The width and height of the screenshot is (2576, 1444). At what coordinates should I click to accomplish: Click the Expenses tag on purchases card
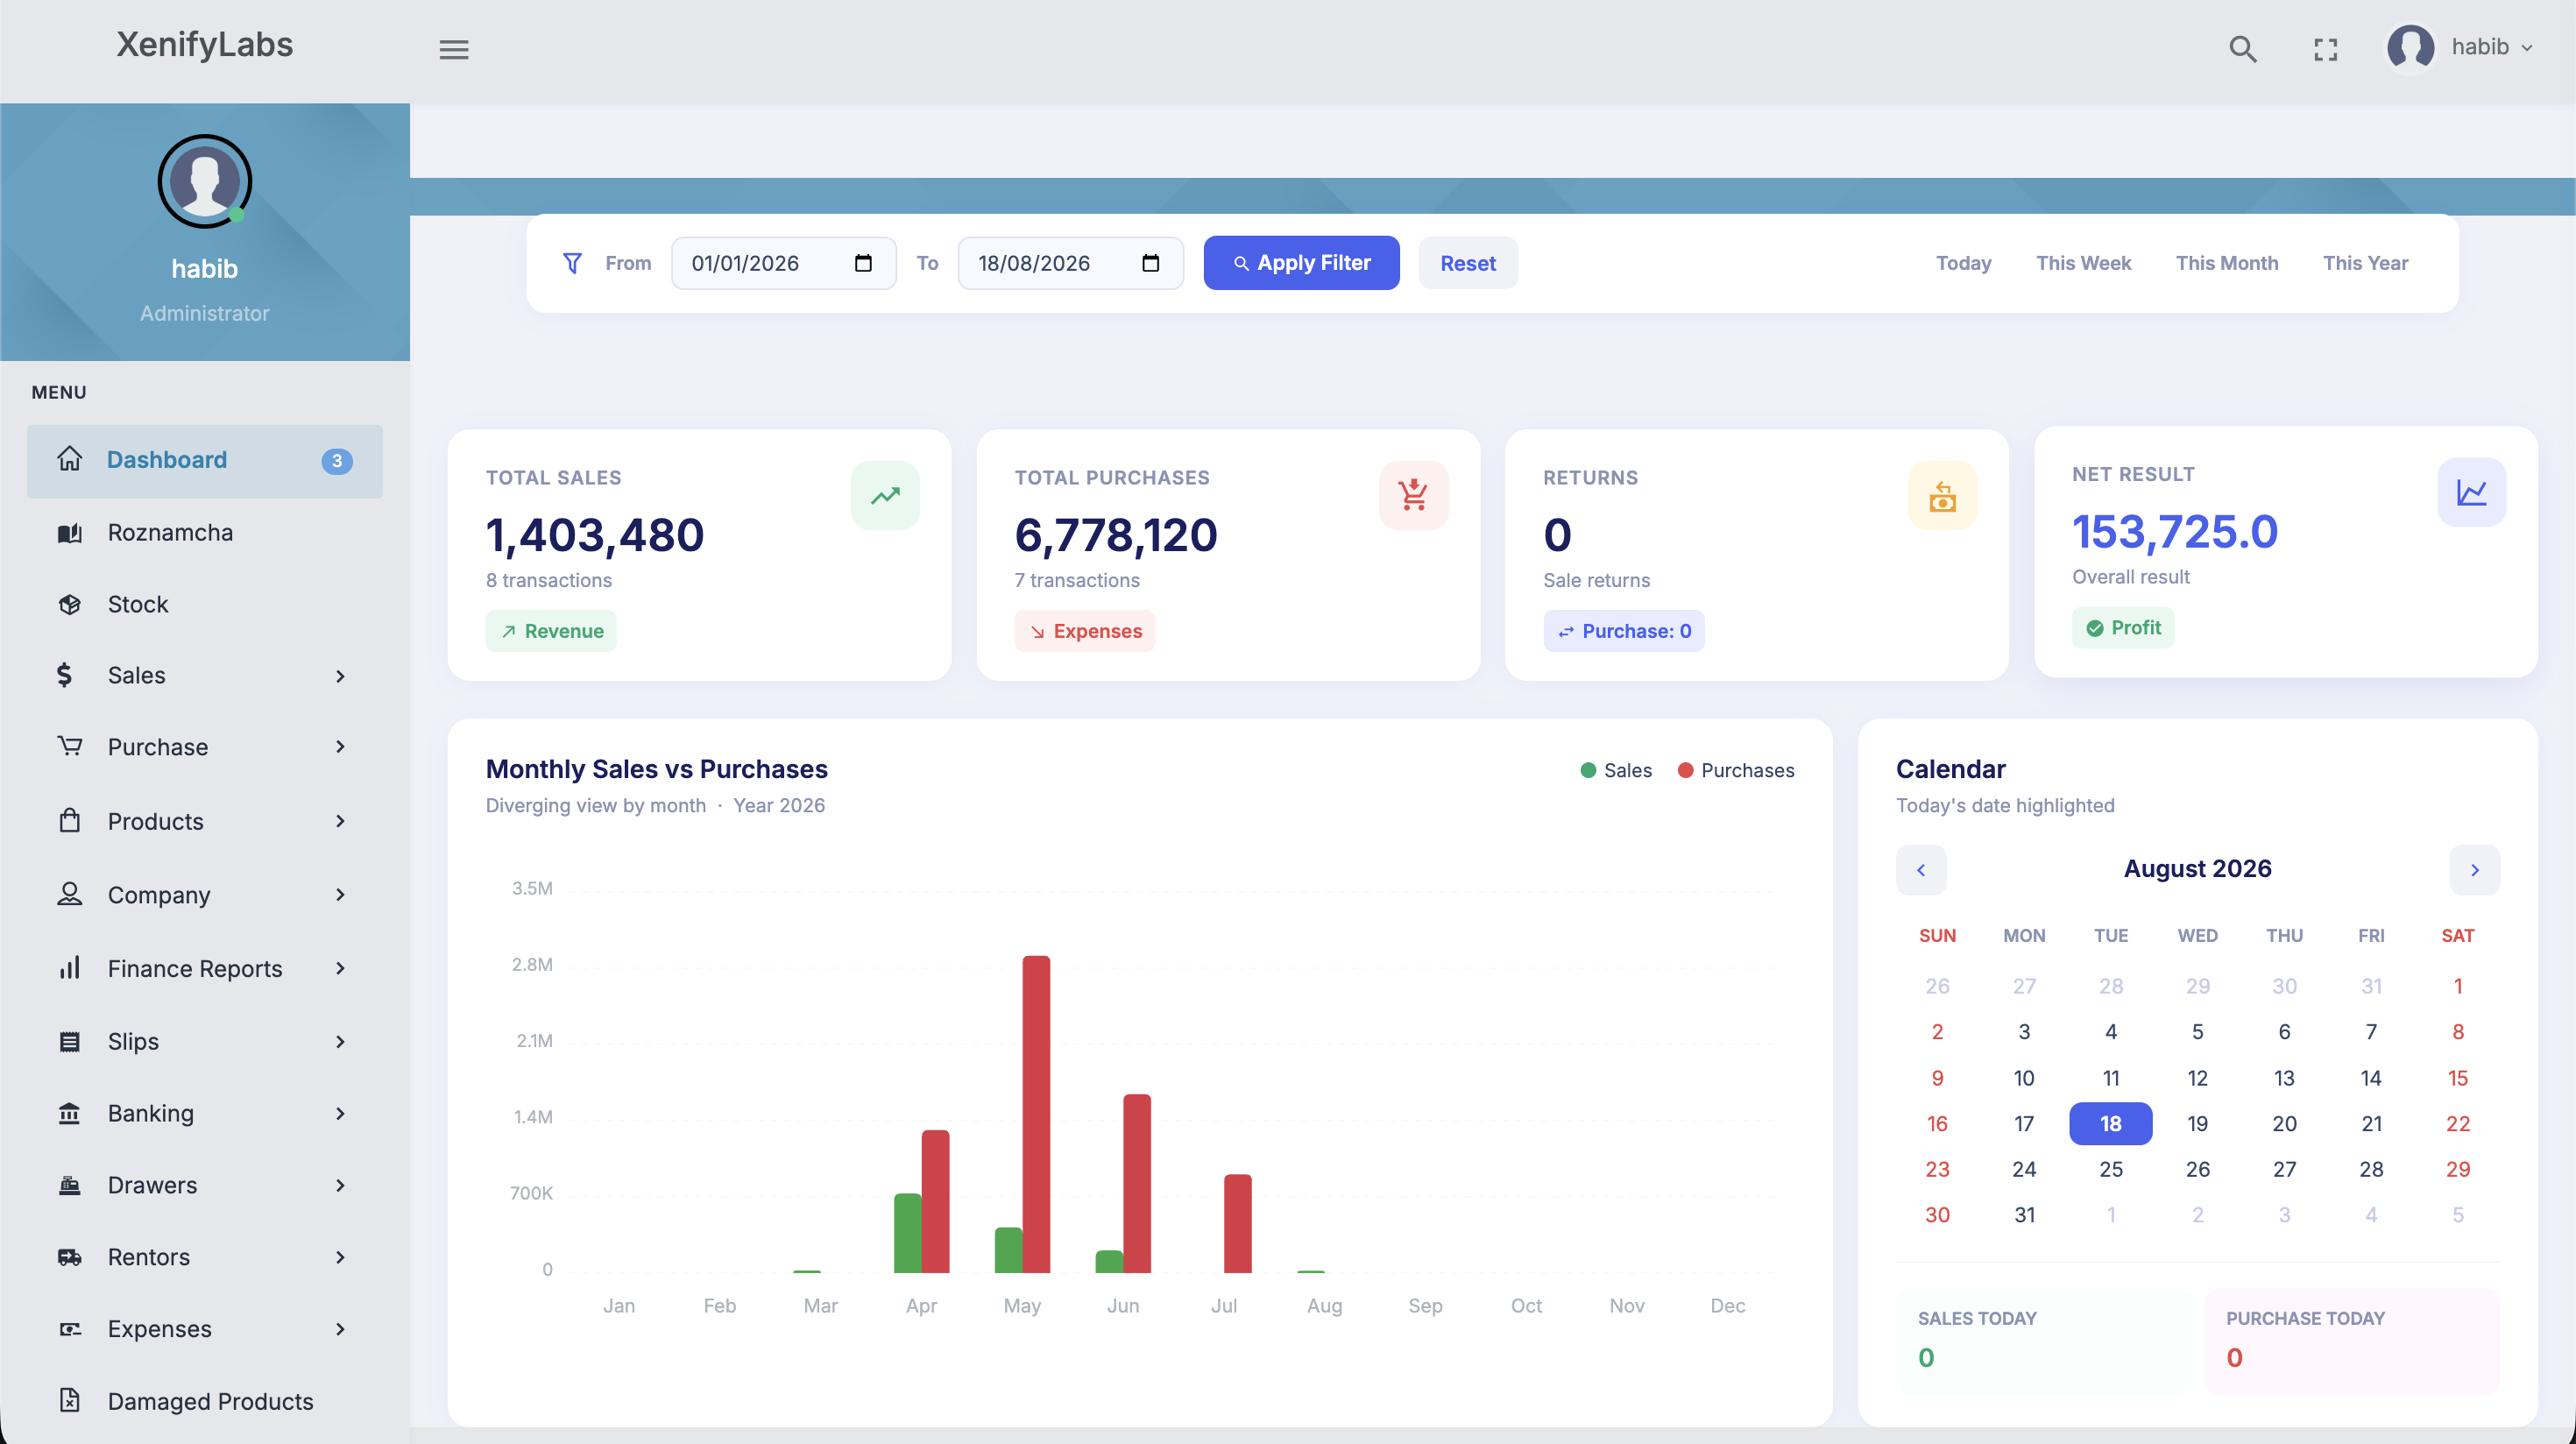(1085, 631)
